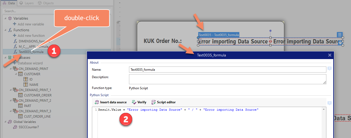This screenshot has width=351, height=138.
Task: Click the Global Variables icon
Action: pyautogui.click(x=10, y=122)
